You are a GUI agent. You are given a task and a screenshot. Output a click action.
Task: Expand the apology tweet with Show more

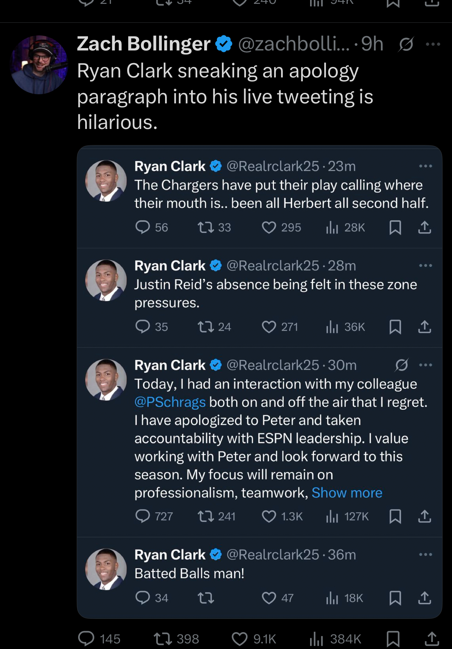347,493
